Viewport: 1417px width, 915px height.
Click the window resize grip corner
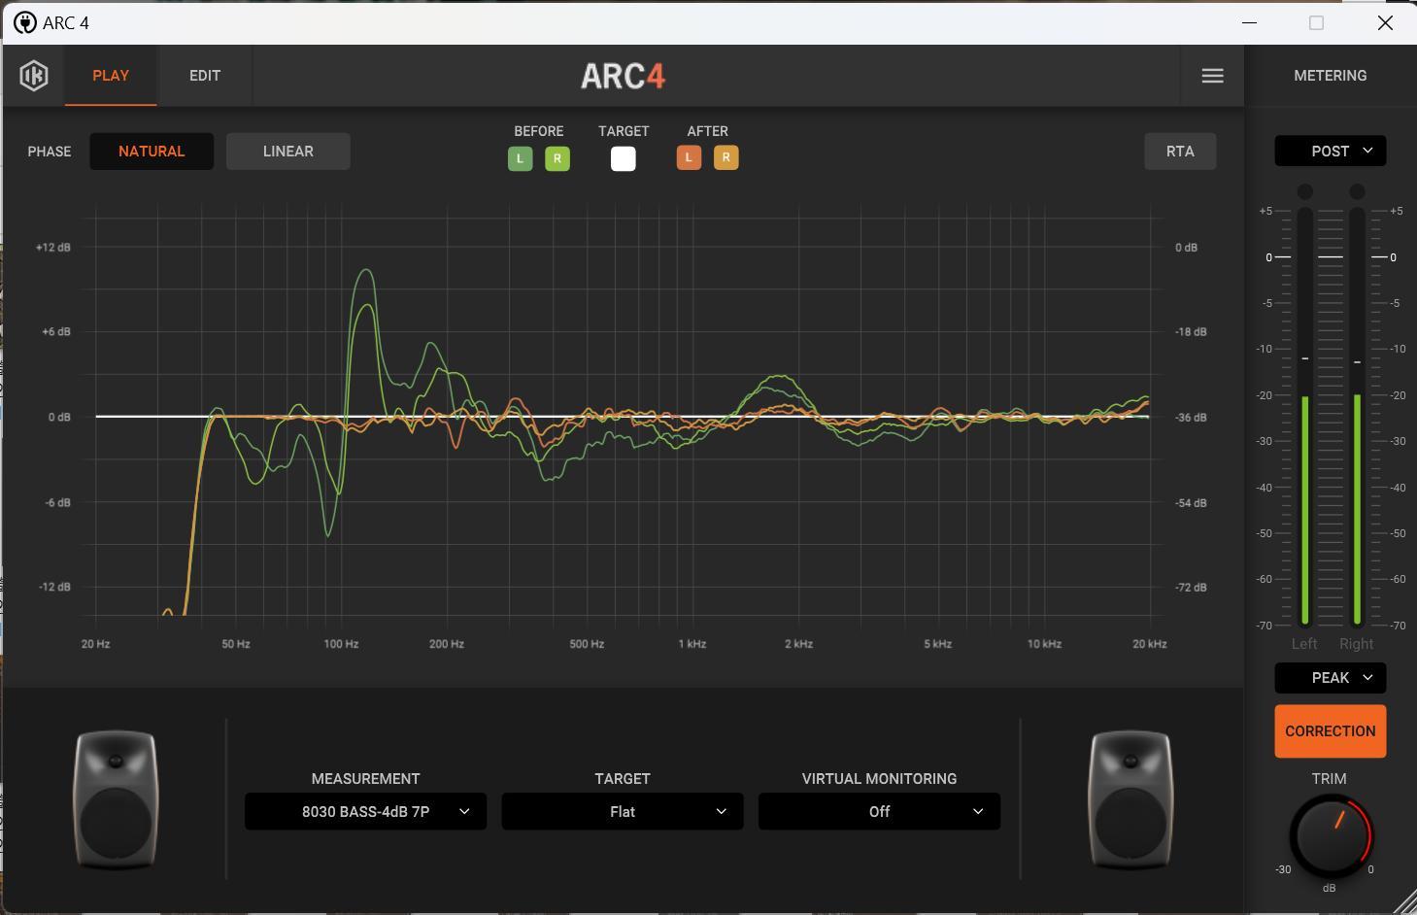click(x=1404, y=902)
